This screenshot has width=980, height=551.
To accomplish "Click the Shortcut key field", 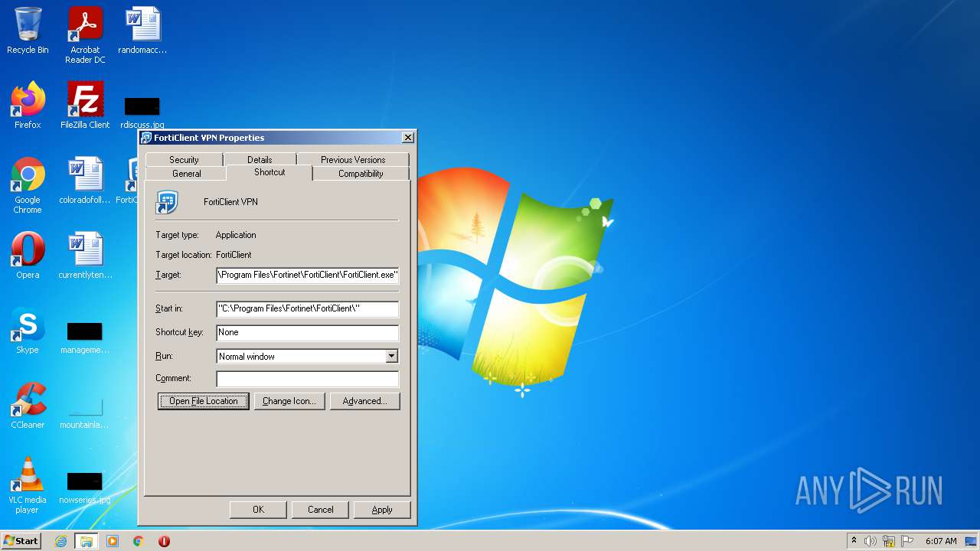I will click(308, 332).
